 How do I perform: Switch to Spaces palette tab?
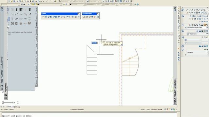click(x=36, y=39)
